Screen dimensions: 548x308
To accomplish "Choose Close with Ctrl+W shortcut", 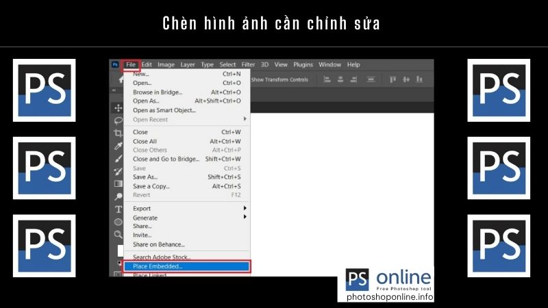I will tap(187, 132).
